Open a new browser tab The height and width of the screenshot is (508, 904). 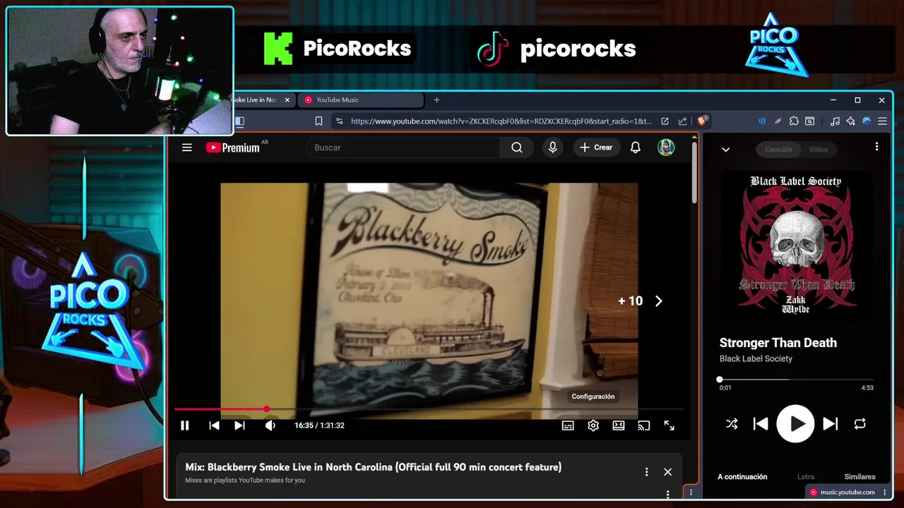pos(436,100)
